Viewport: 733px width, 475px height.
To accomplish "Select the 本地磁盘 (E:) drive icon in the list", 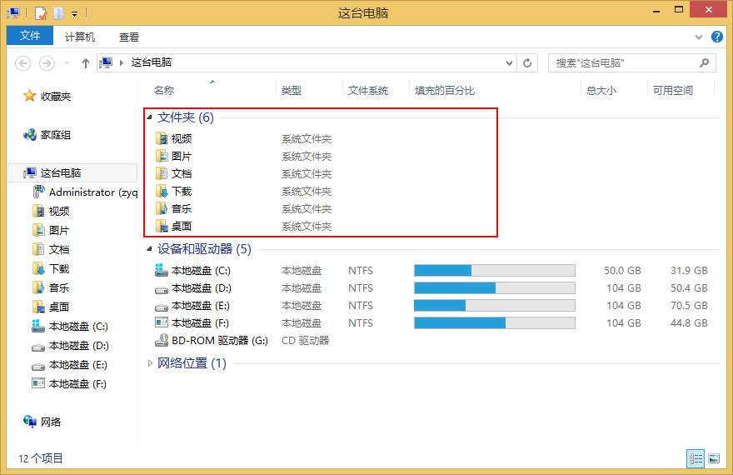I will [x=162, y=307].
